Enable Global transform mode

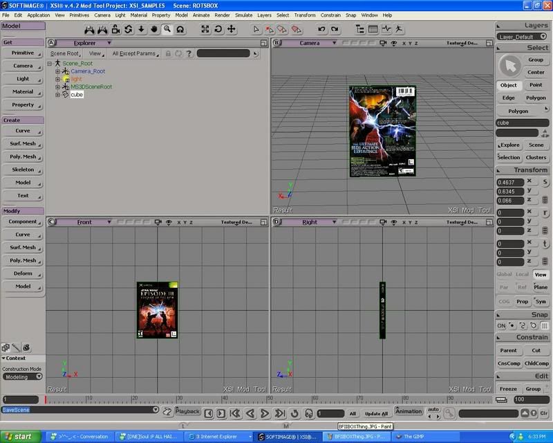pos(504,275)
